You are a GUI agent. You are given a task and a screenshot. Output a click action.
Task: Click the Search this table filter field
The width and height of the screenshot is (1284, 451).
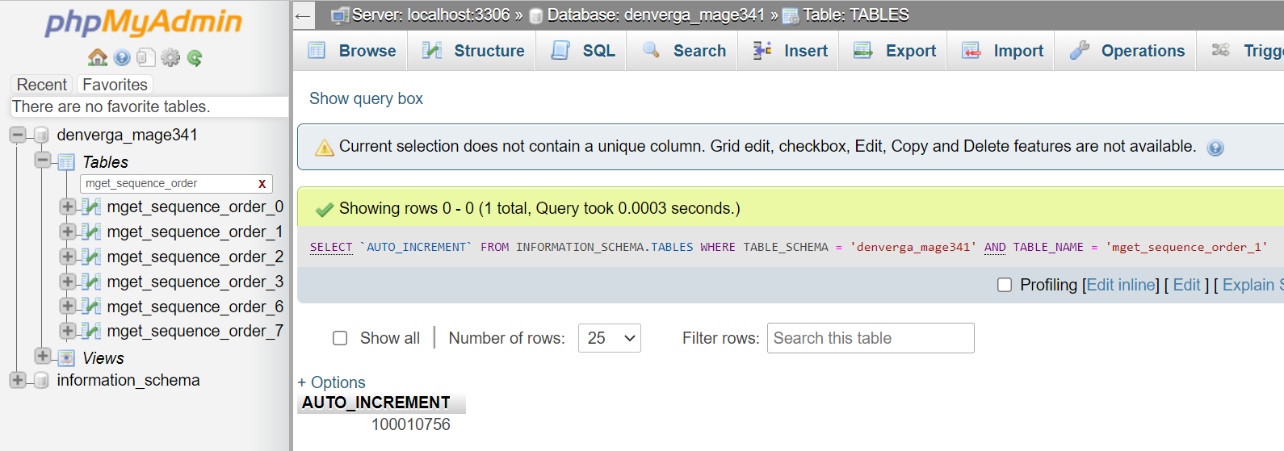coord(870,338)
